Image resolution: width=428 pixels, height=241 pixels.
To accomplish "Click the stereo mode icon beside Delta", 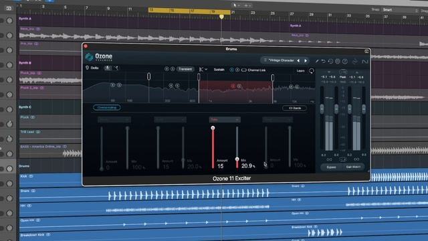I will click(108, 68).
